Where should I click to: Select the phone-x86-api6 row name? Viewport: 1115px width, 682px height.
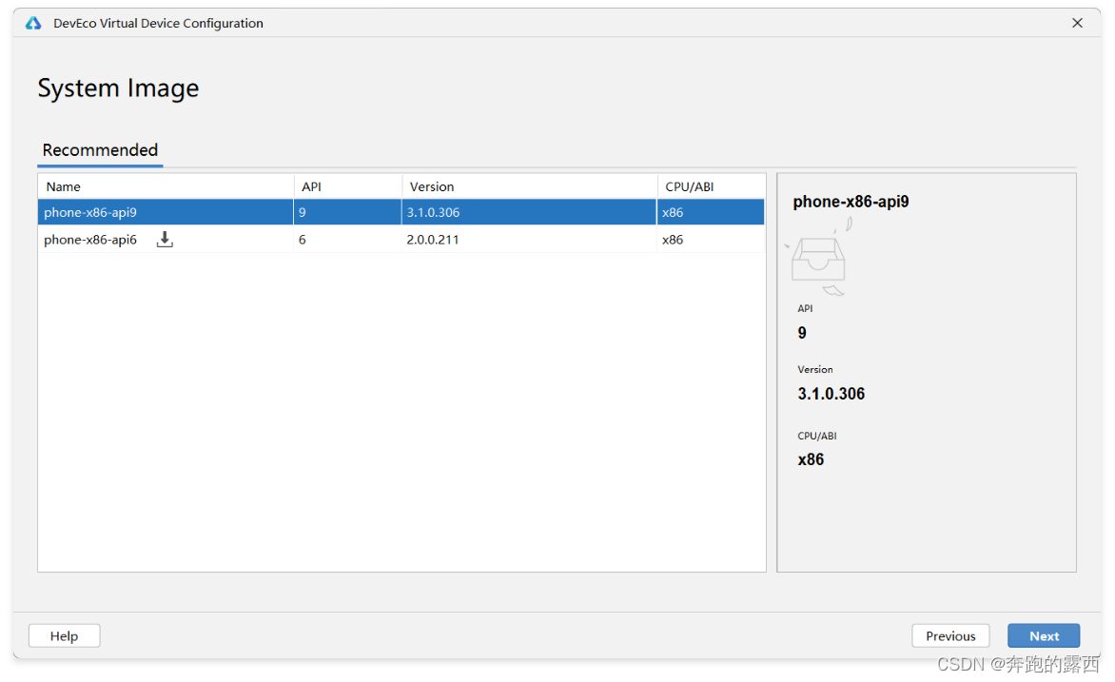pyautogui.click(x=90, y=240)
